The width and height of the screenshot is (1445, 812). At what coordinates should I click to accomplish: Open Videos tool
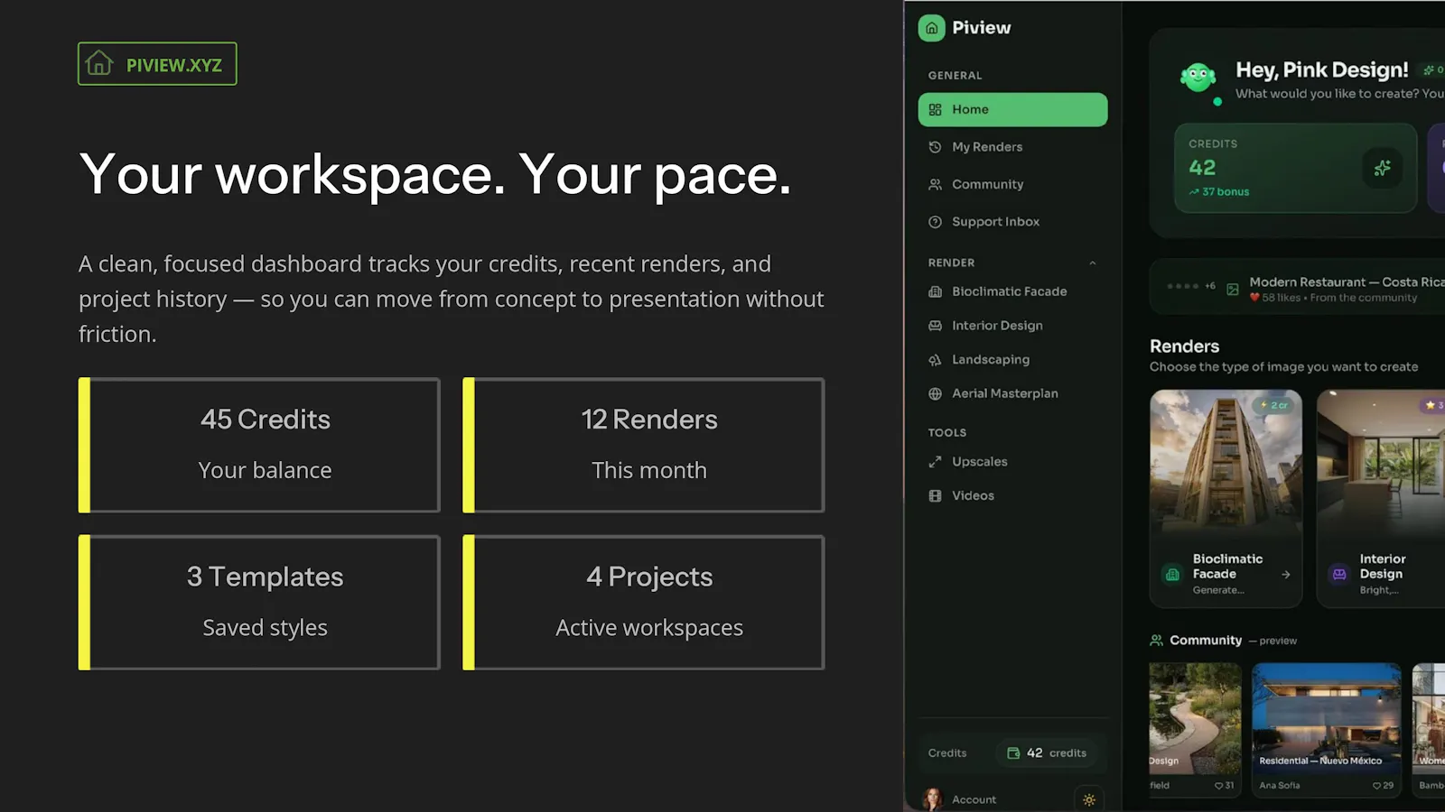1012,495
